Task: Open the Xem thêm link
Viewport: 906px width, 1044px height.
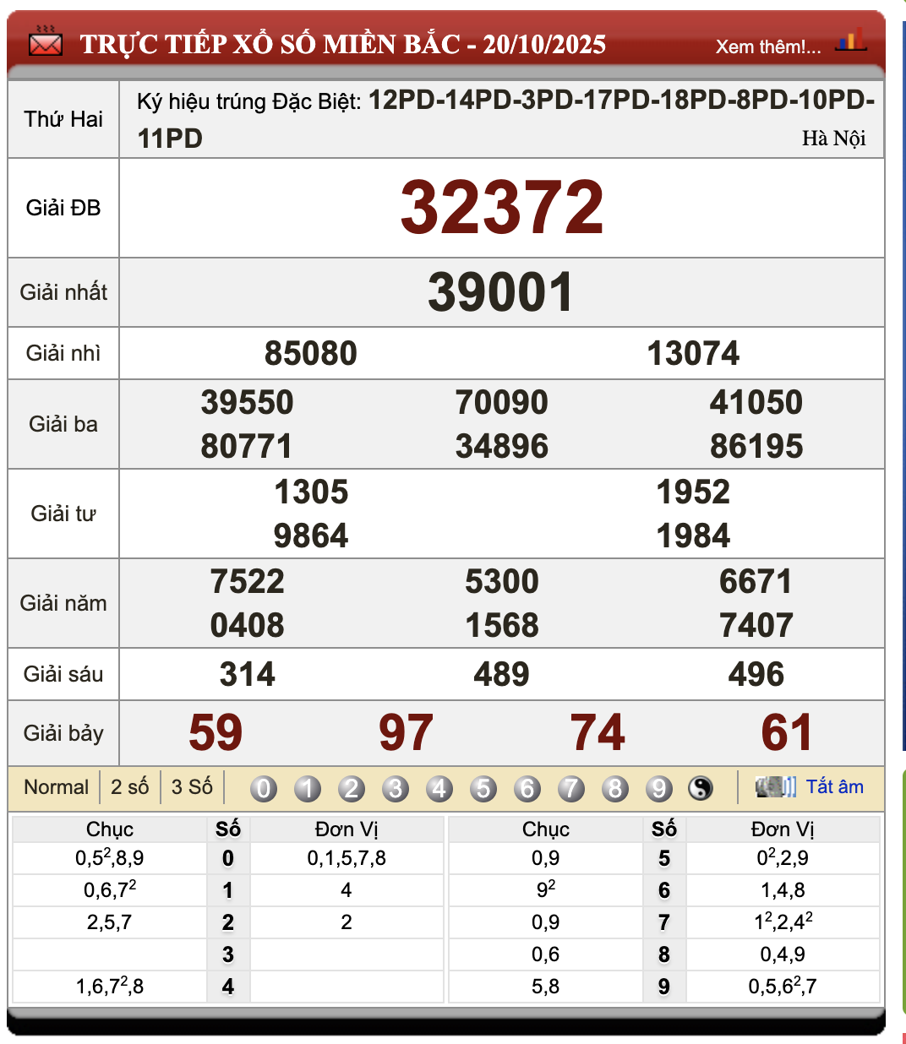Action: coord(767,46)
